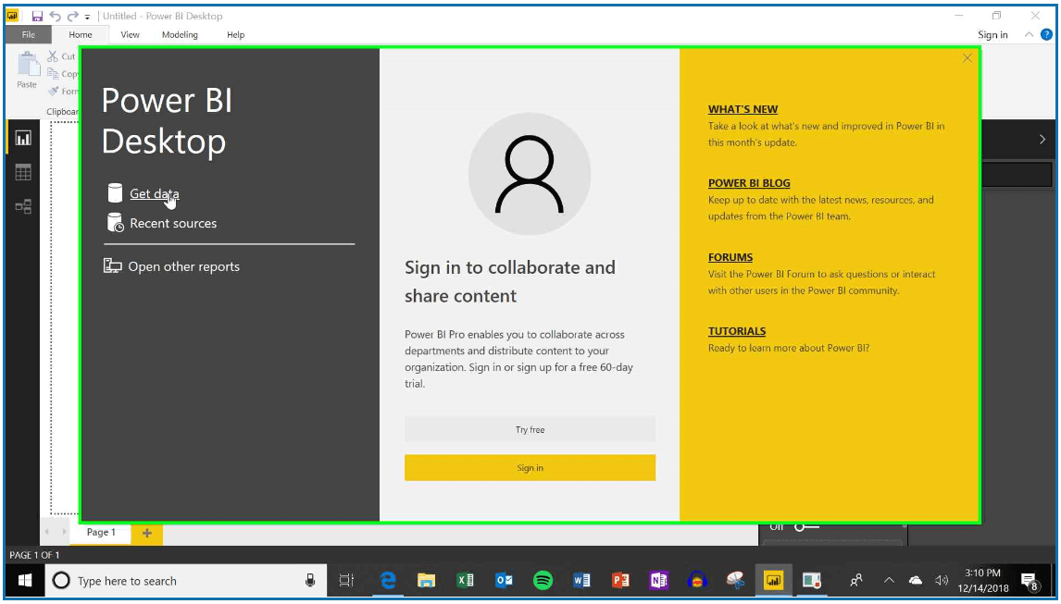The width and height of the screenshot is (1061, 604).
Task: Toggle the Off switch in the right pane
Action: tap(806, 527)
